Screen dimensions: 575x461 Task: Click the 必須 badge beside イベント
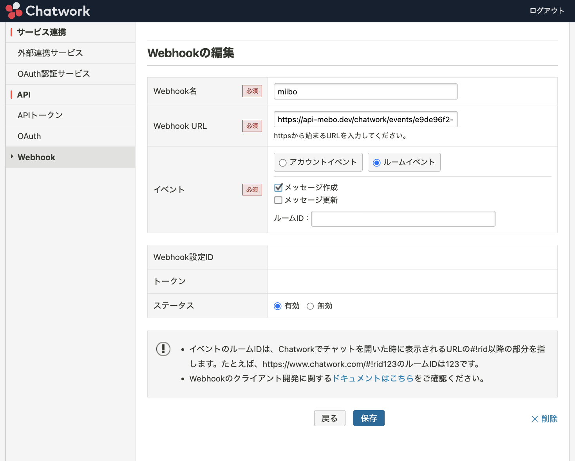coord(252,190)
